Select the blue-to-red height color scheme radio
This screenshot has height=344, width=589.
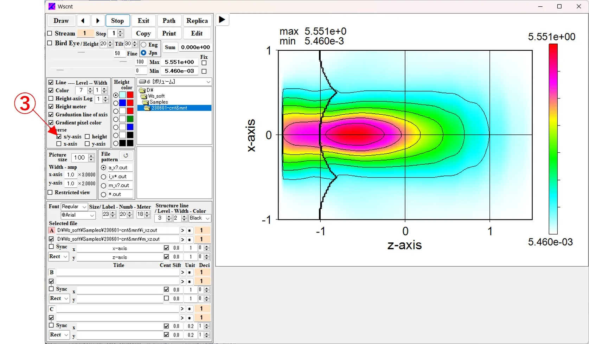coord(116,103)
